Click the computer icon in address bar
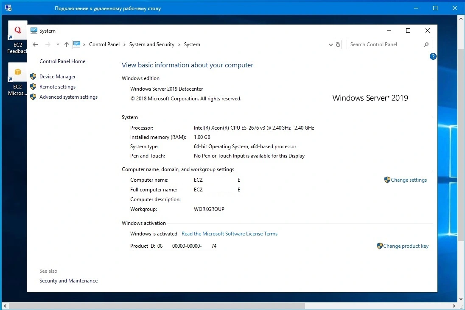Screen dimensions: 465x310 77,44
